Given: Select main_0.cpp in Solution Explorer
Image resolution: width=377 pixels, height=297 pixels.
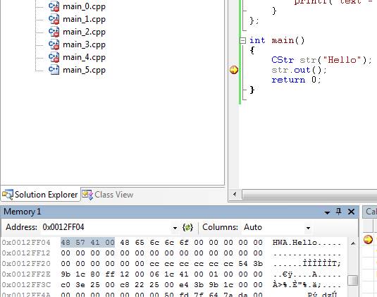Looking at the screenshot, I should (84, 6).
